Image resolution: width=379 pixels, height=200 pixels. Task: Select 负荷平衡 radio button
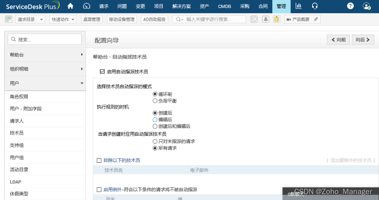(155, 101)
